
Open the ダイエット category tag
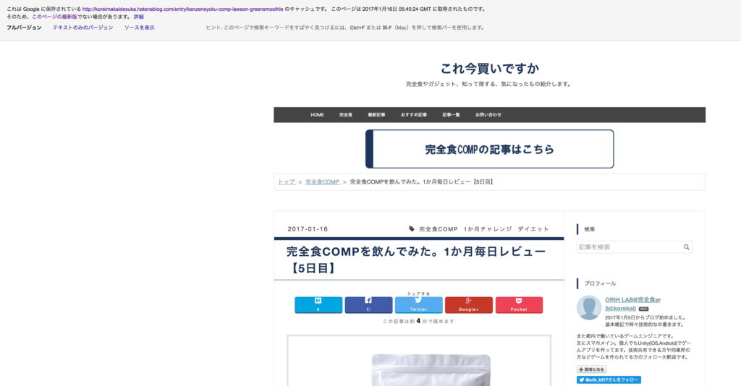pyautogui.click(x=533, y=229)
